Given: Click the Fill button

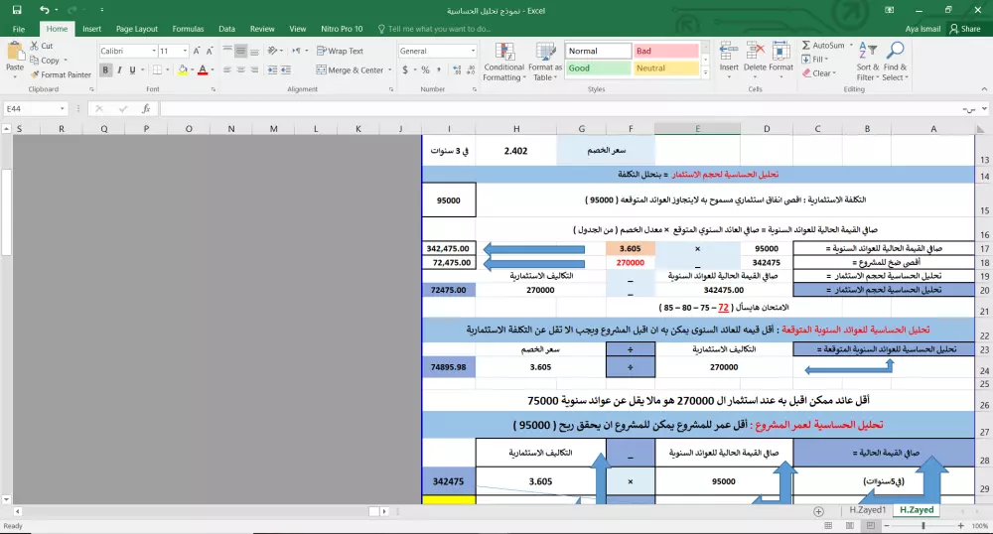Looking at the screenshot, I should click(815, 60).
